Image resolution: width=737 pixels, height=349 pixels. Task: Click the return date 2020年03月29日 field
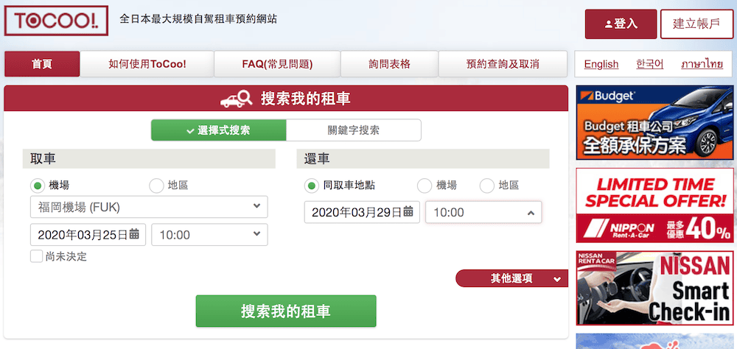[x=355, y=212]
